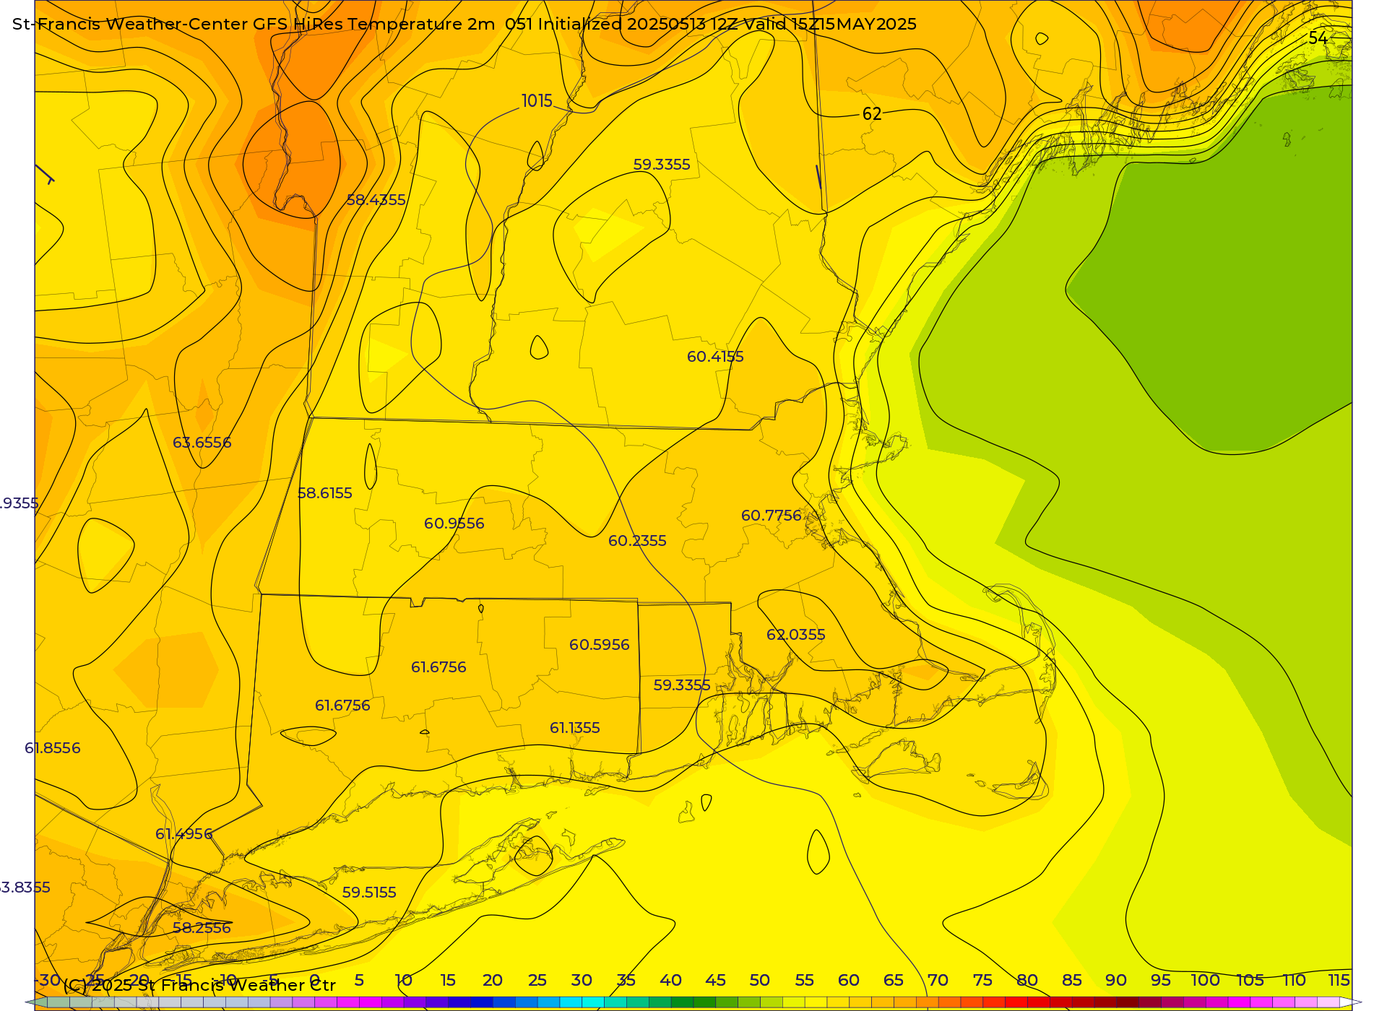Click the 58.4355 temperature reading

tap(376, 200)
